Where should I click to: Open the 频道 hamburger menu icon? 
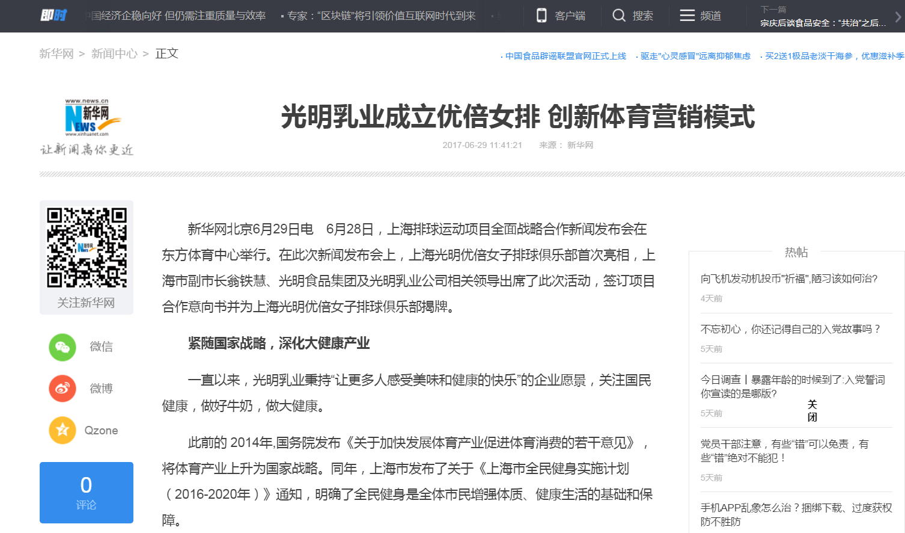[x=686, y=16]
